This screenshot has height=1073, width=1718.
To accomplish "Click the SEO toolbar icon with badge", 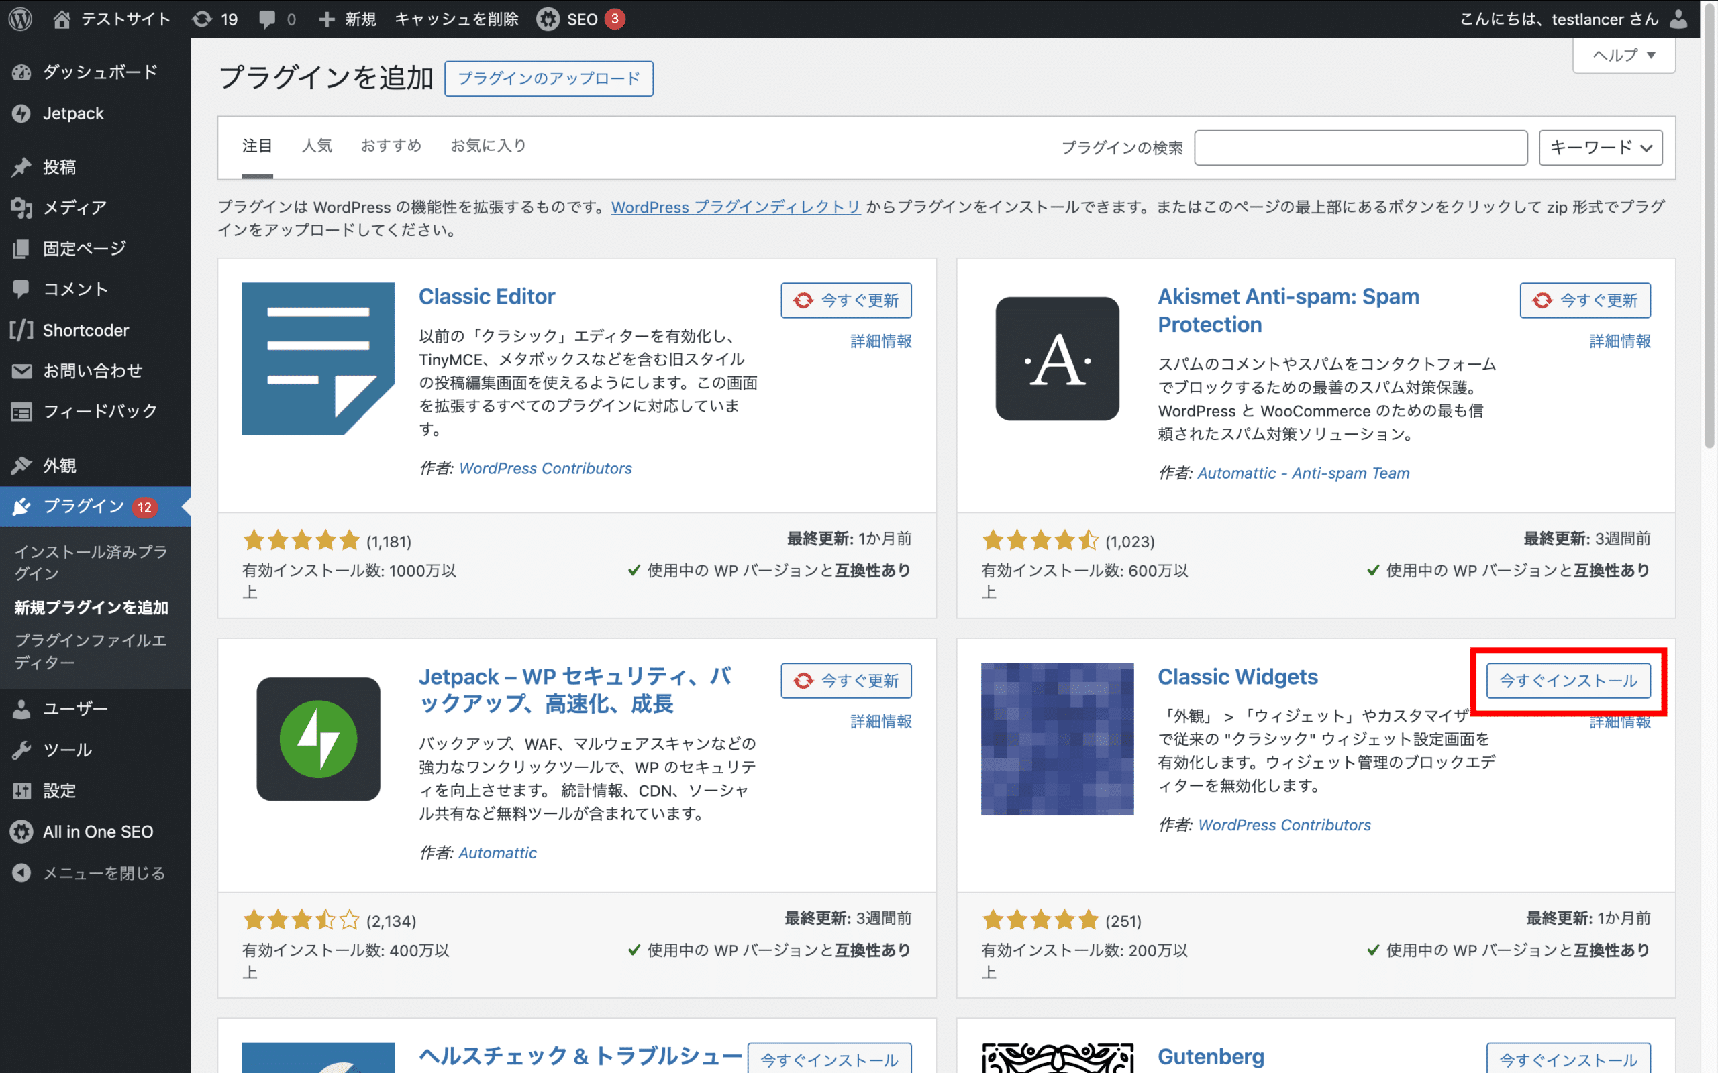I will coord(581,19).
